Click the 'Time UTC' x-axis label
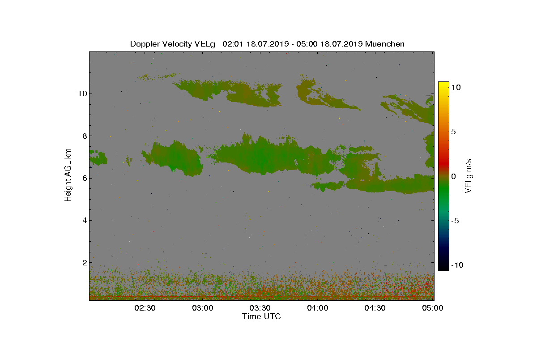537x358 pixels. (262, 316)
